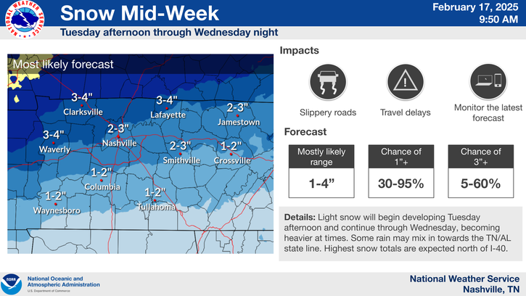
Task: Click the NOAA emblem logo
Action: click(12, 284)
